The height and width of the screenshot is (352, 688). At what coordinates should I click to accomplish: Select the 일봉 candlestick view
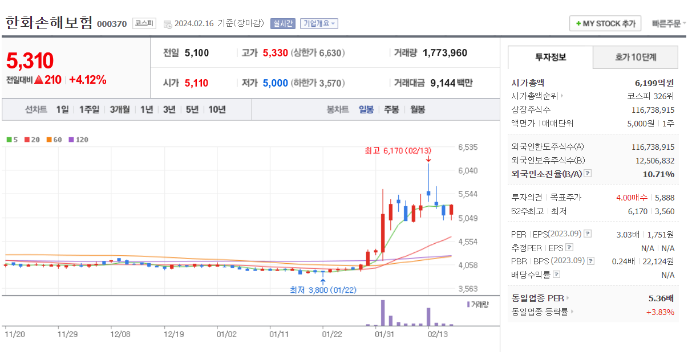[366, 109]
